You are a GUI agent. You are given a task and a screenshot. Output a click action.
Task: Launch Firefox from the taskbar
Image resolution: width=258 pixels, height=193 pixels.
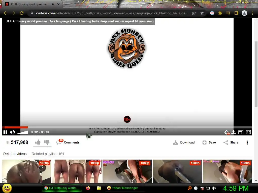click(88, 188)
